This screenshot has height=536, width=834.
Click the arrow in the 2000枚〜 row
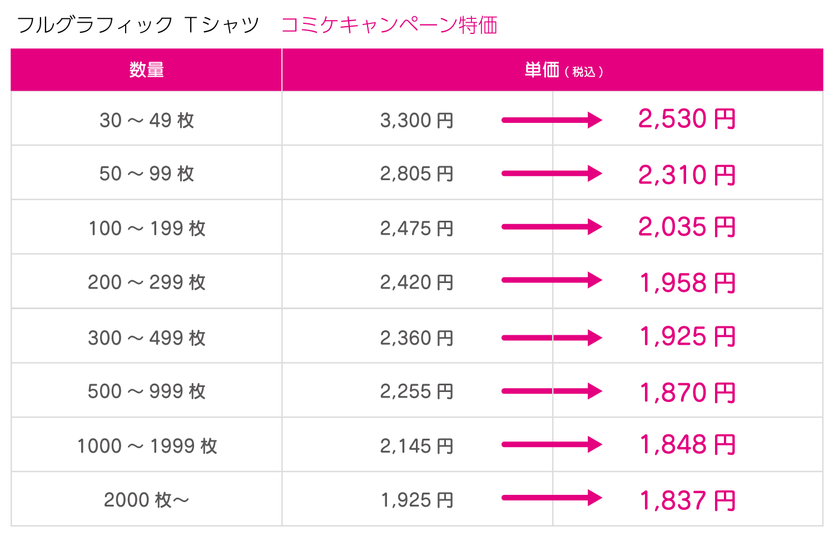click(x=551, y=498)
